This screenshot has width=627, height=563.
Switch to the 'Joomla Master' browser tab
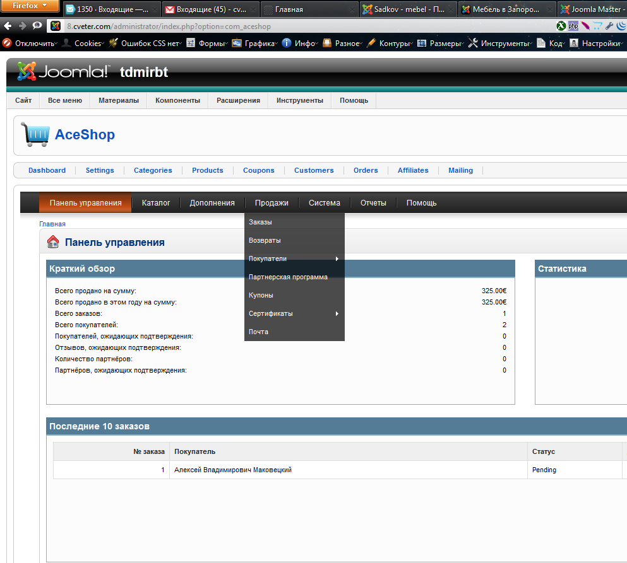click(x=592, y=9)
